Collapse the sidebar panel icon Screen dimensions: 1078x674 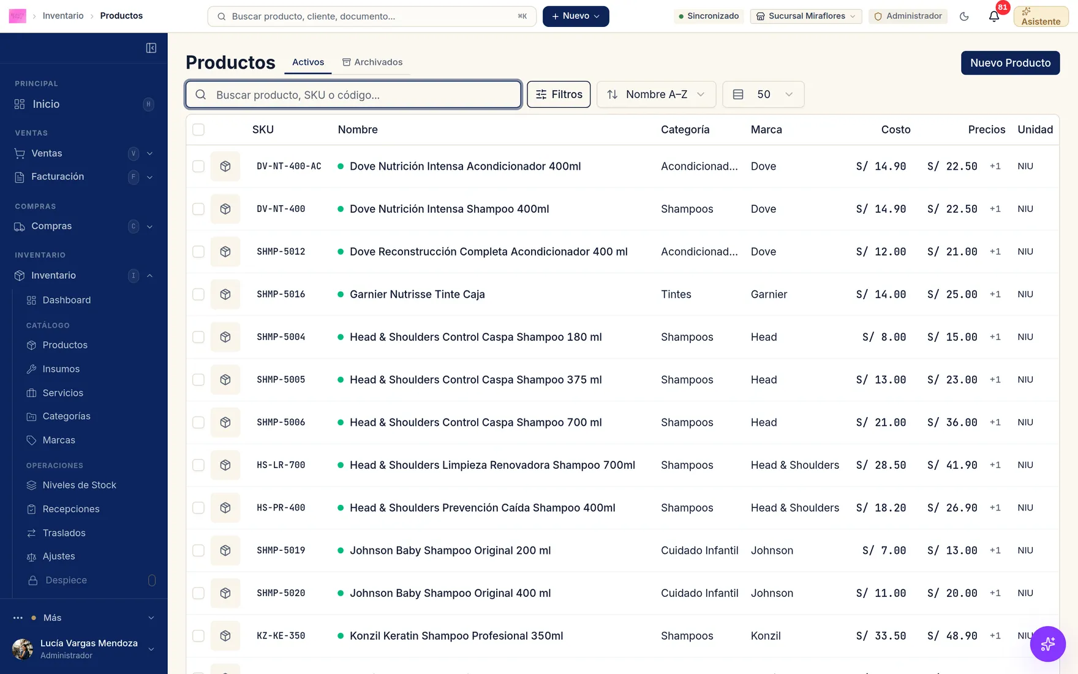pos(151,48)
